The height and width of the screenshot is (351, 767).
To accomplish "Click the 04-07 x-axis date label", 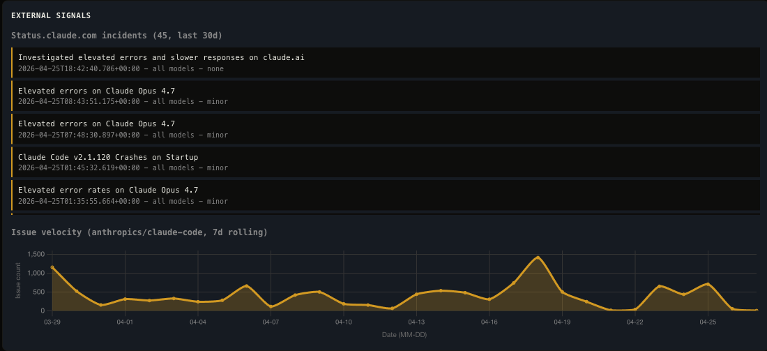I will click(271, 322).
